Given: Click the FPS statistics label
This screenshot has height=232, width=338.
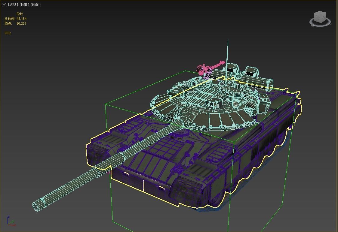Looking at the screenshot, I should pos(8,33).
